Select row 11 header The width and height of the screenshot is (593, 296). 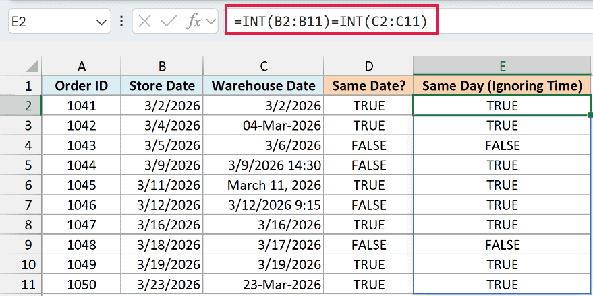point(21,285)
